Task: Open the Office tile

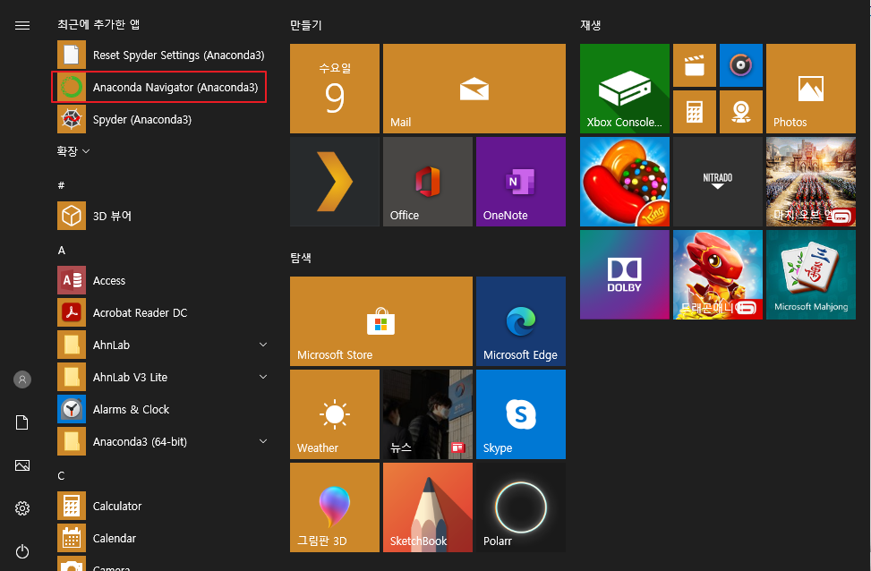Action: (x=428, y=182)
